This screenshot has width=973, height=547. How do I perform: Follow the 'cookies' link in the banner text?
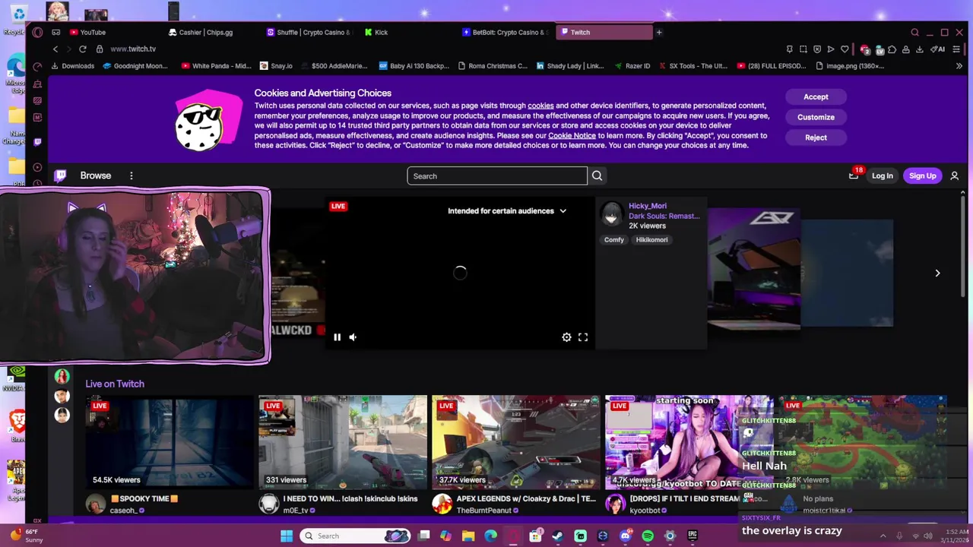pos(540,106)
